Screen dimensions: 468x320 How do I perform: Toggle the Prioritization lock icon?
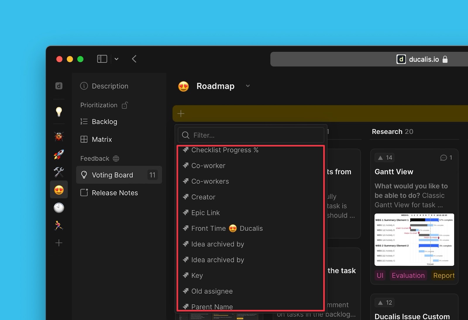coord(125,105)
